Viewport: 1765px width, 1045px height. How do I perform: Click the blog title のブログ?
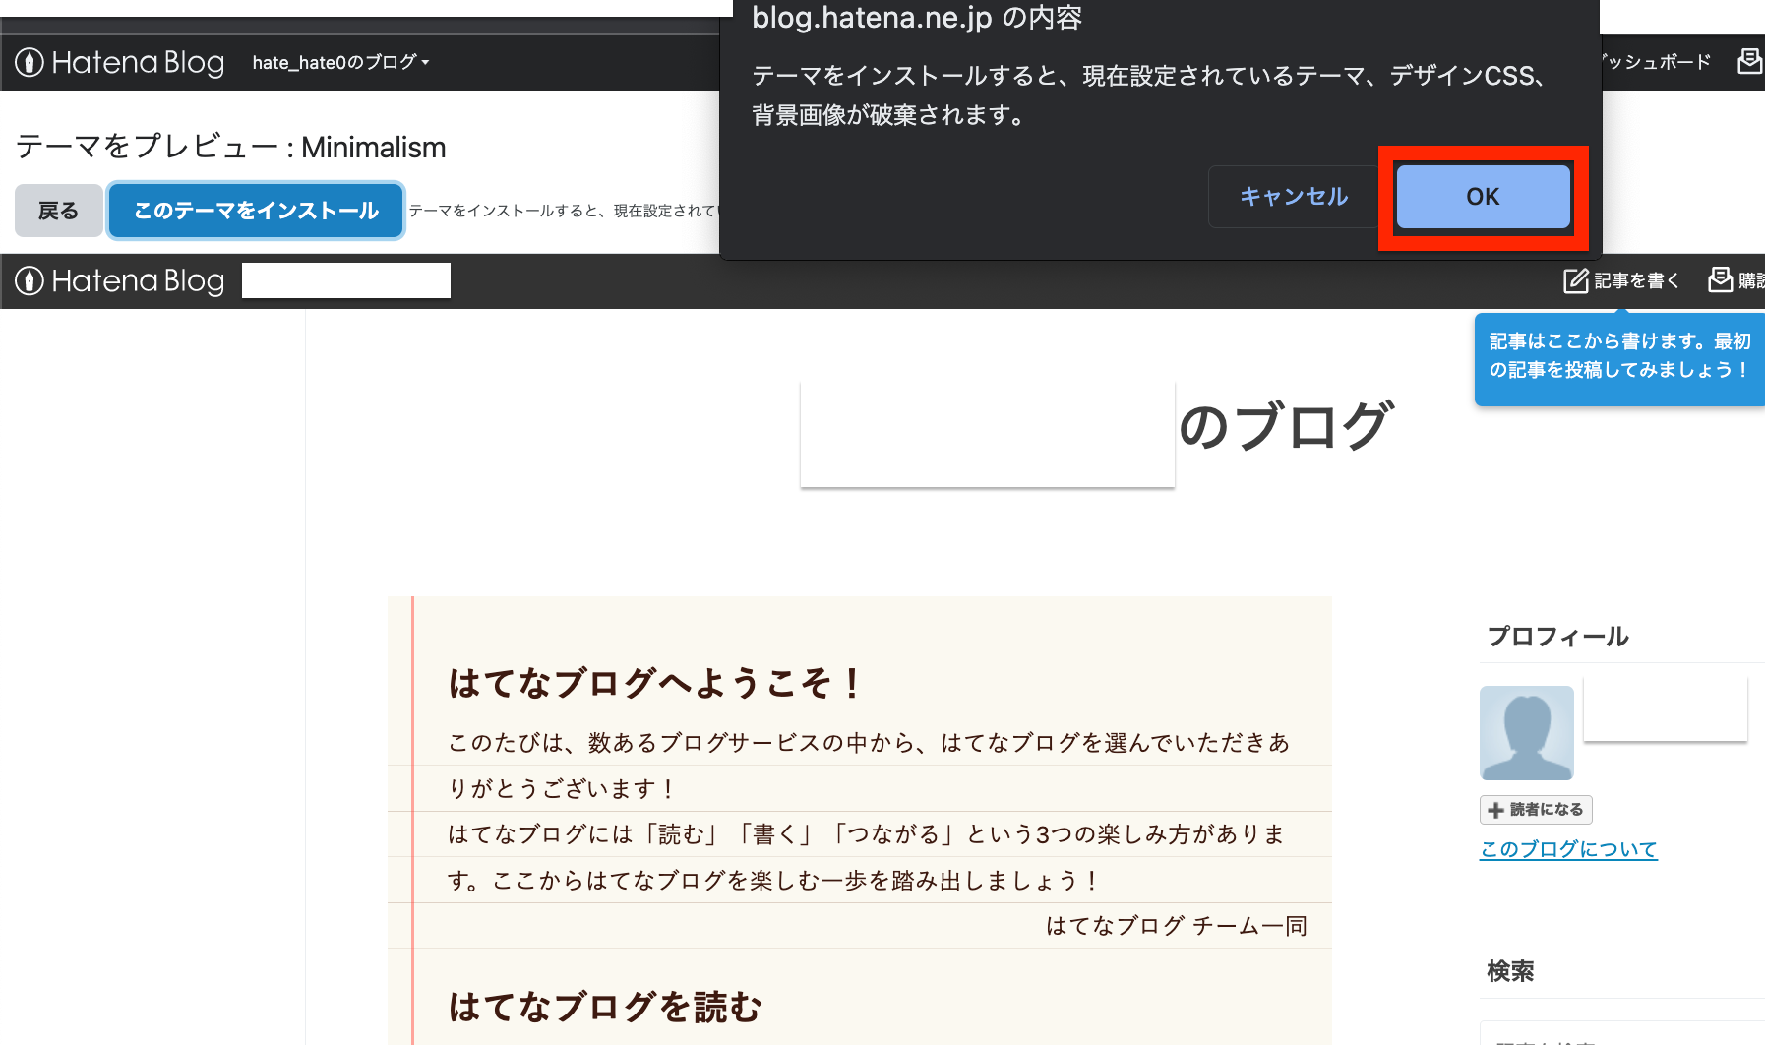point(1285,426)
